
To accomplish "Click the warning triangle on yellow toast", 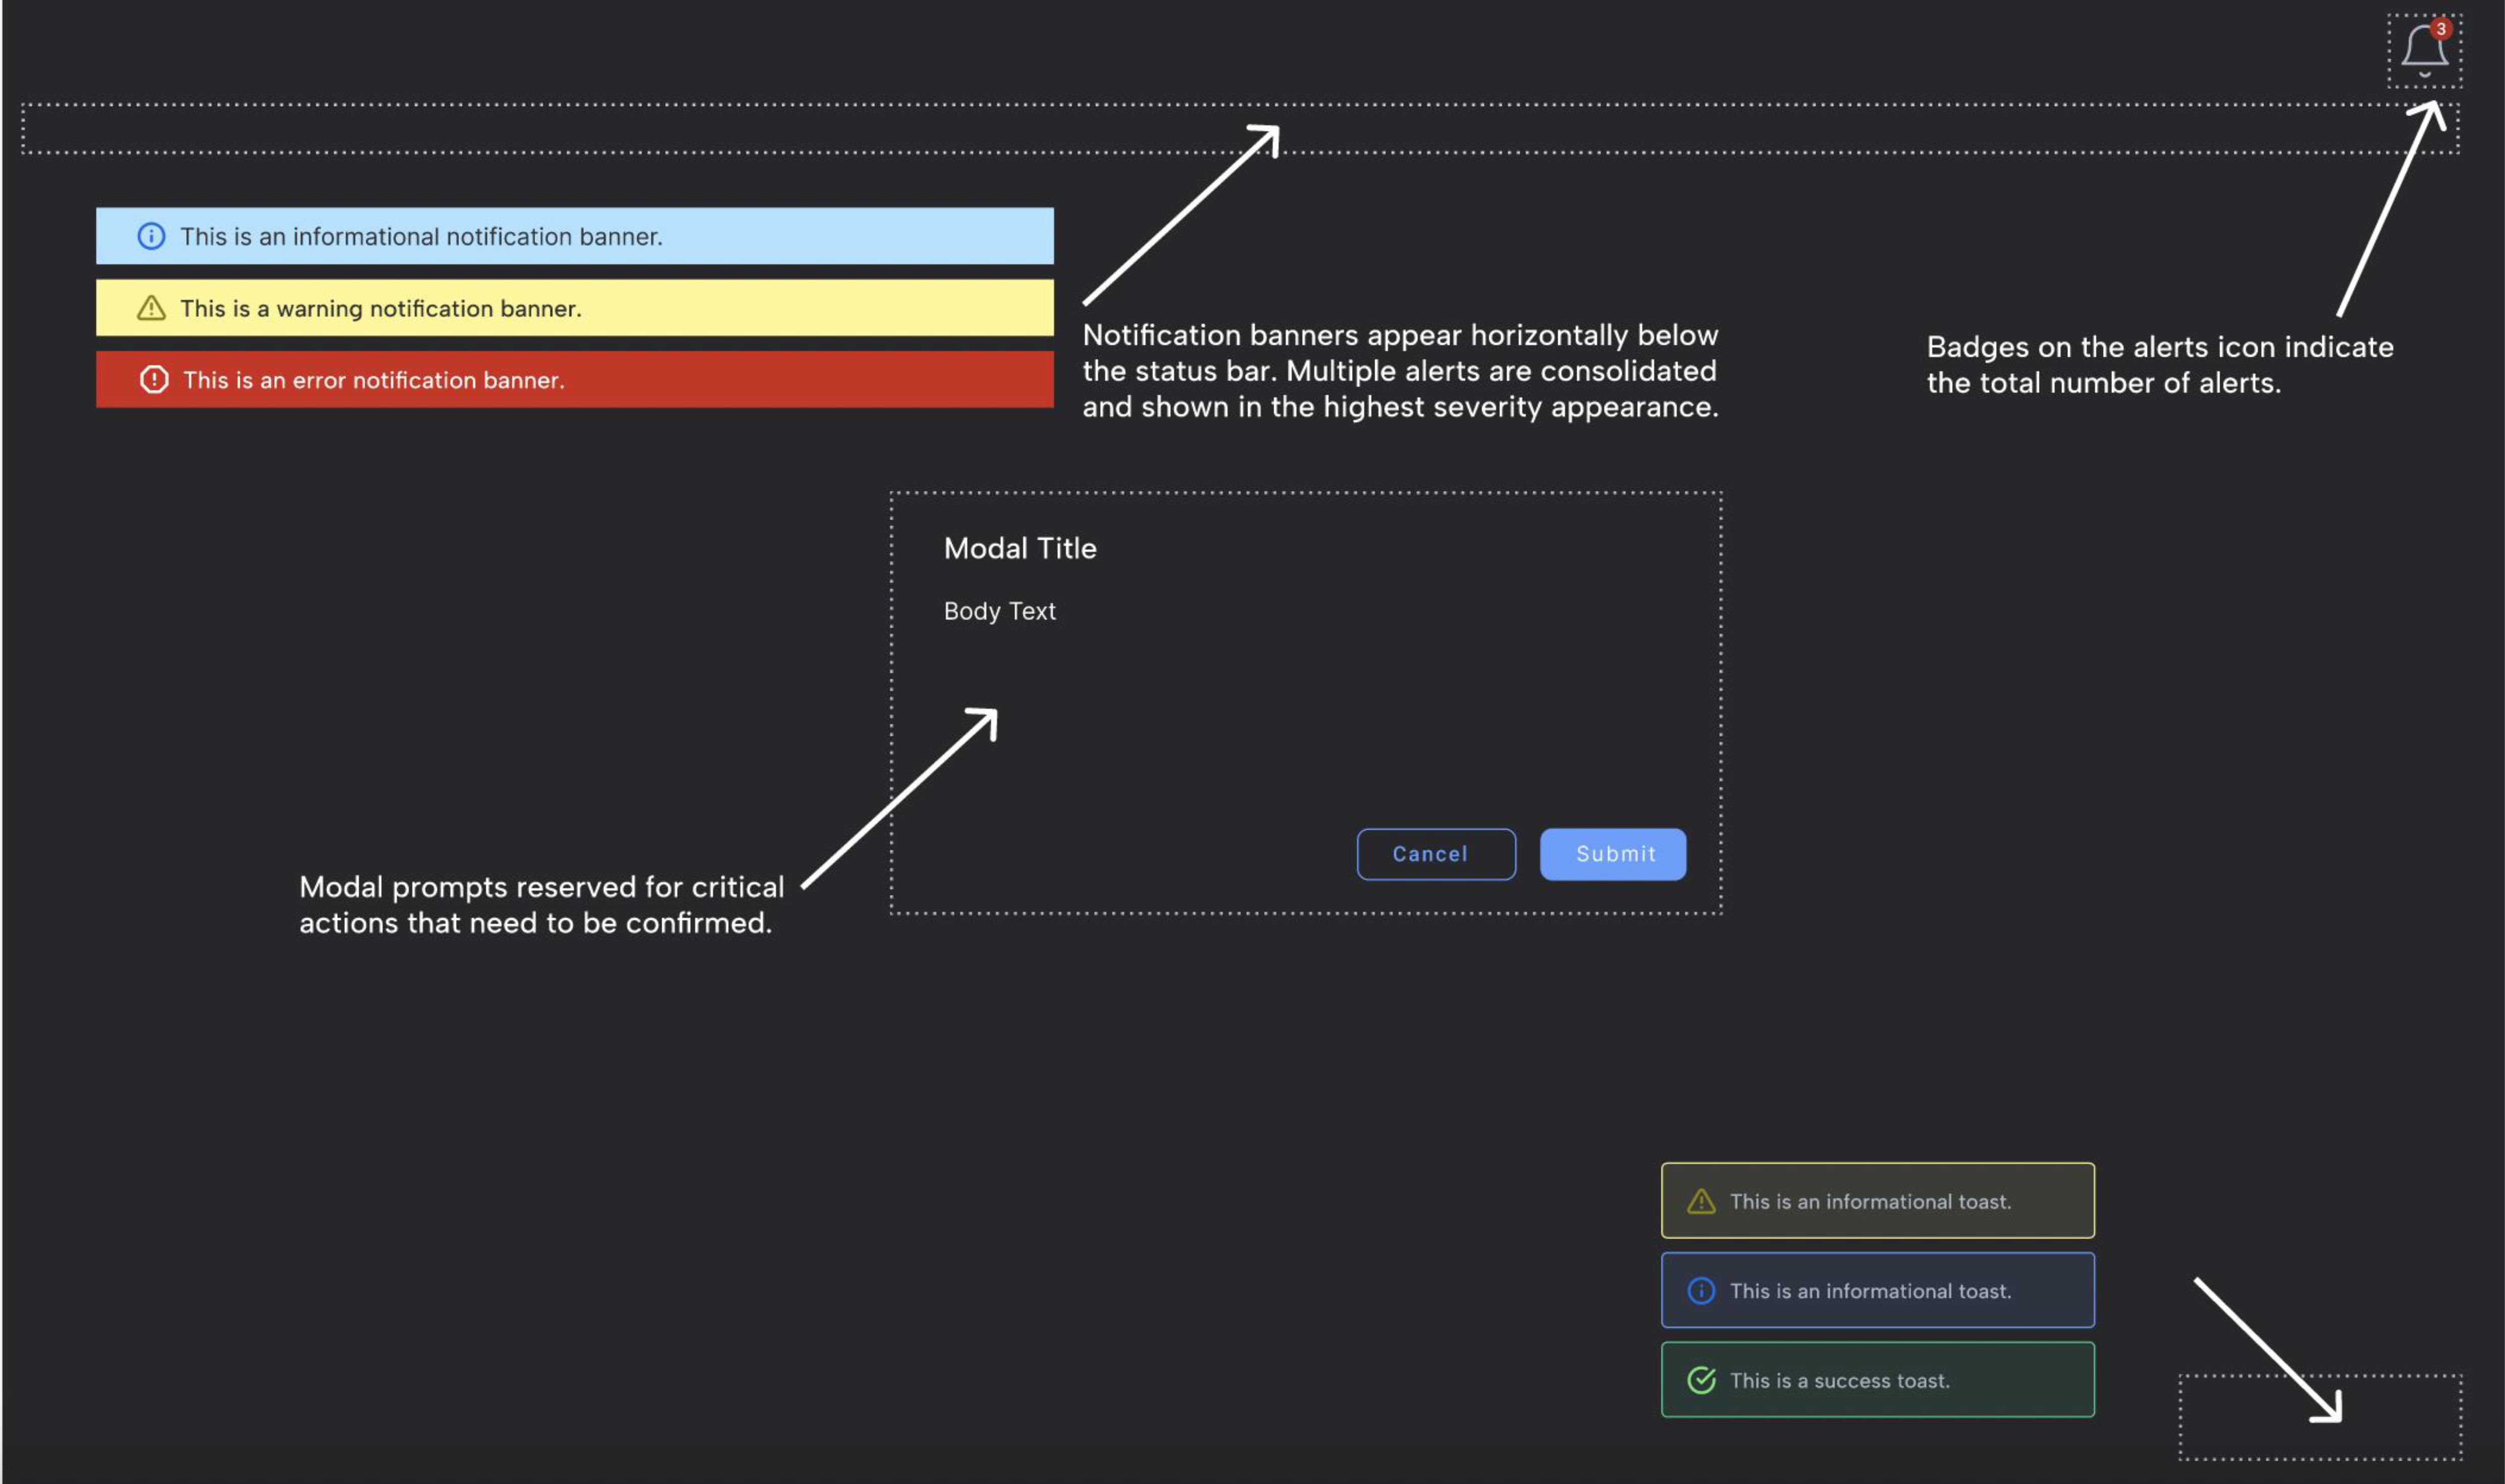I will pos(1701,1201).
